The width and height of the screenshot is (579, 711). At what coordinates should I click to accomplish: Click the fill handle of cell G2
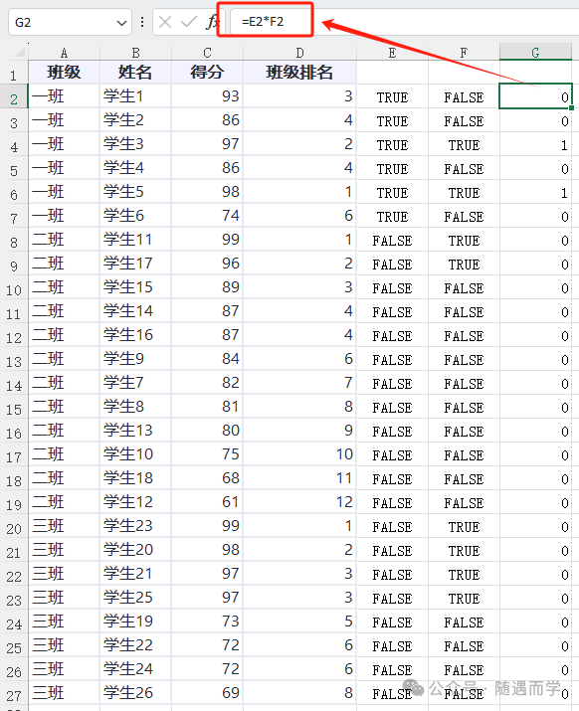tap(572, 108)
